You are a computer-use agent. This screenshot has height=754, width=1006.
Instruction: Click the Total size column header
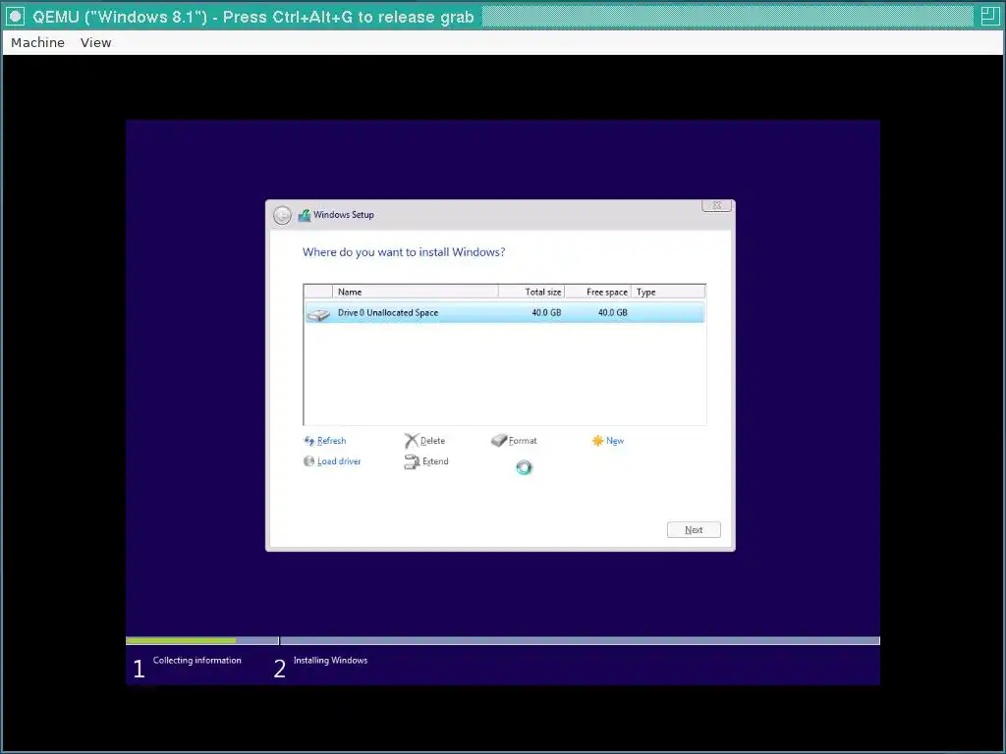[x=531, y=292]
